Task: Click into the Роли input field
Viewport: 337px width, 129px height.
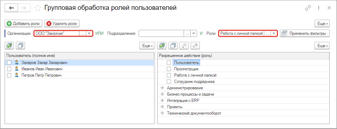Action: point(242,33)
